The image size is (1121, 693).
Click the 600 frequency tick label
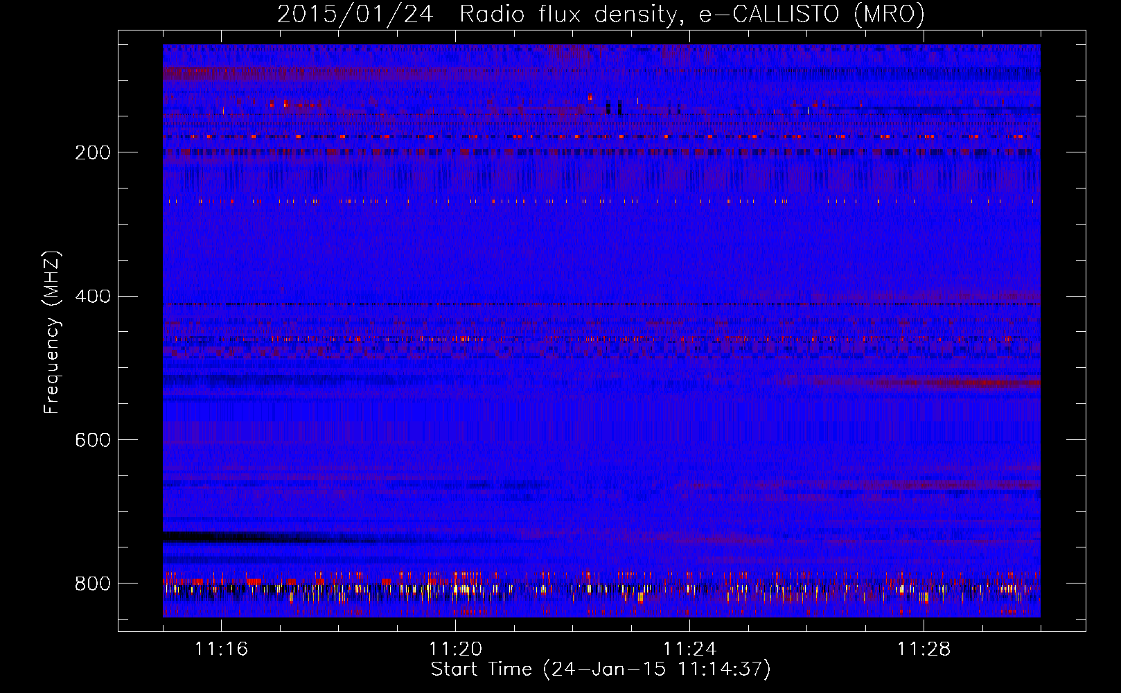(93, 440)
